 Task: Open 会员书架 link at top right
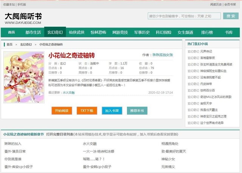pyautogui.click(x=231, y=4)
